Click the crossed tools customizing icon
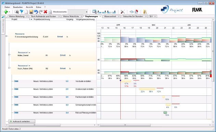This screenshot has height=132, width=216. pyautogui.click(x=122, y=12)
